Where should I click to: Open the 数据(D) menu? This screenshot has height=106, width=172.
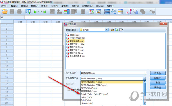[x=34, y=6]
